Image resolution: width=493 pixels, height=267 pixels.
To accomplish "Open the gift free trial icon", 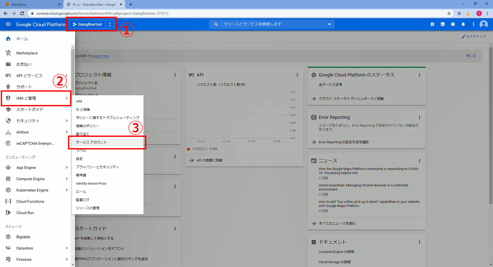I will (432, 24).
